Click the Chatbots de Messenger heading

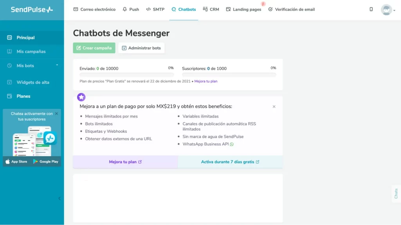tap(121, 33)
